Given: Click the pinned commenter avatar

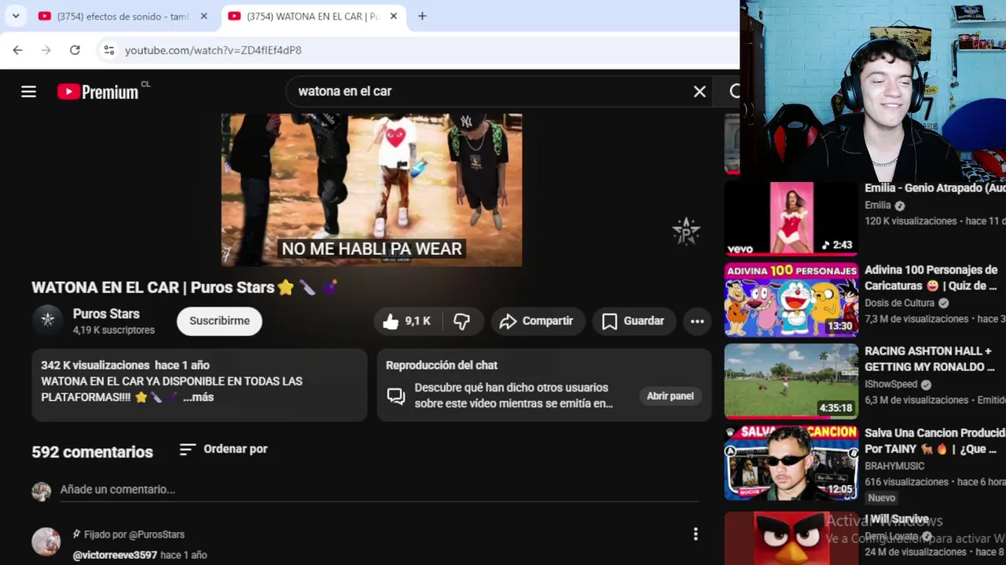Looking at the screenshot, I should (x=46, y=542).
